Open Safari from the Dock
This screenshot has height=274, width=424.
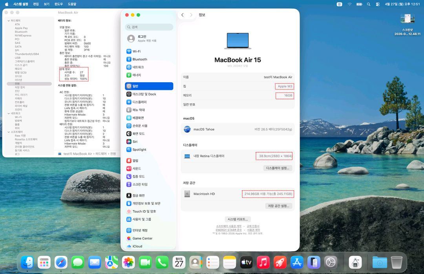pos(61,262)
